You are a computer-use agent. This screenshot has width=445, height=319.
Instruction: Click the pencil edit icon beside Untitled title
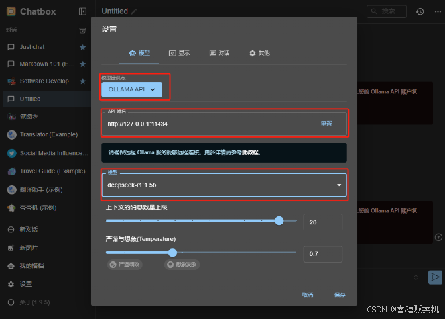click(134, 11)
